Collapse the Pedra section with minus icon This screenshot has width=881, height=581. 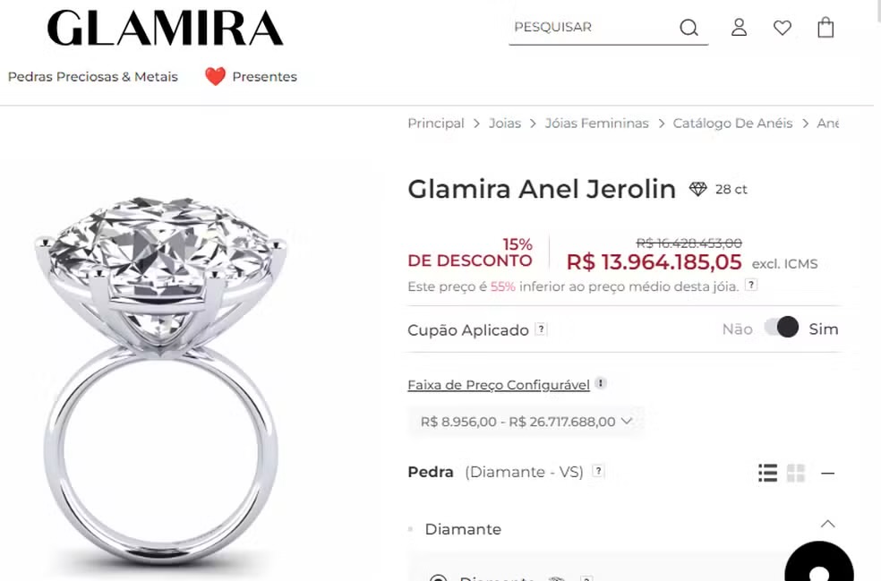coord(827,474)
